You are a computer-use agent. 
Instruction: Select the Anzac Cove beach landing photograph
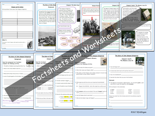pos(47,36)
